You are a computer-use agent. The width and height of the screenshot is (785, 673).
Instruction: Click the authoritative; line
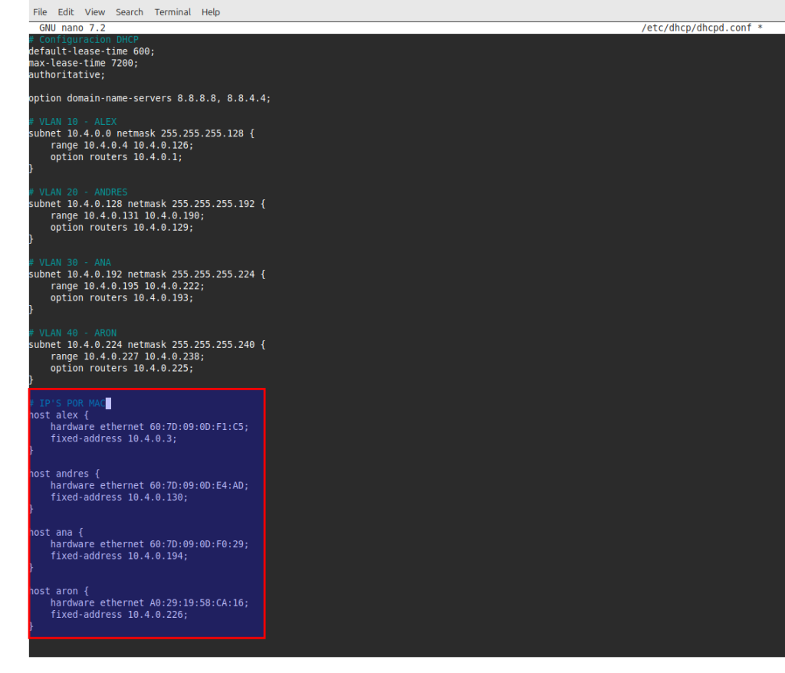67,75
